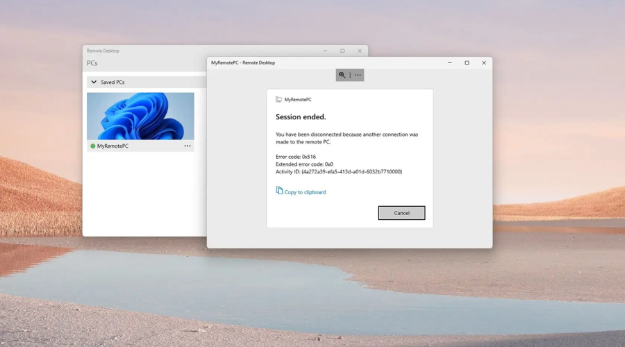This screenshot has height=347, width=625.
Task: Maximize the MyRemotePC - Remote Desktop window
Action: click(467, 62)
